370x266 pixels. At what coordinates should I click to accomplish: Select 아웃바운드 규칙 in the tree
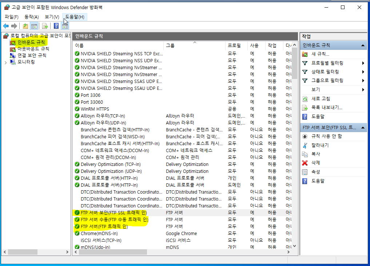click(x=33, y=49)
